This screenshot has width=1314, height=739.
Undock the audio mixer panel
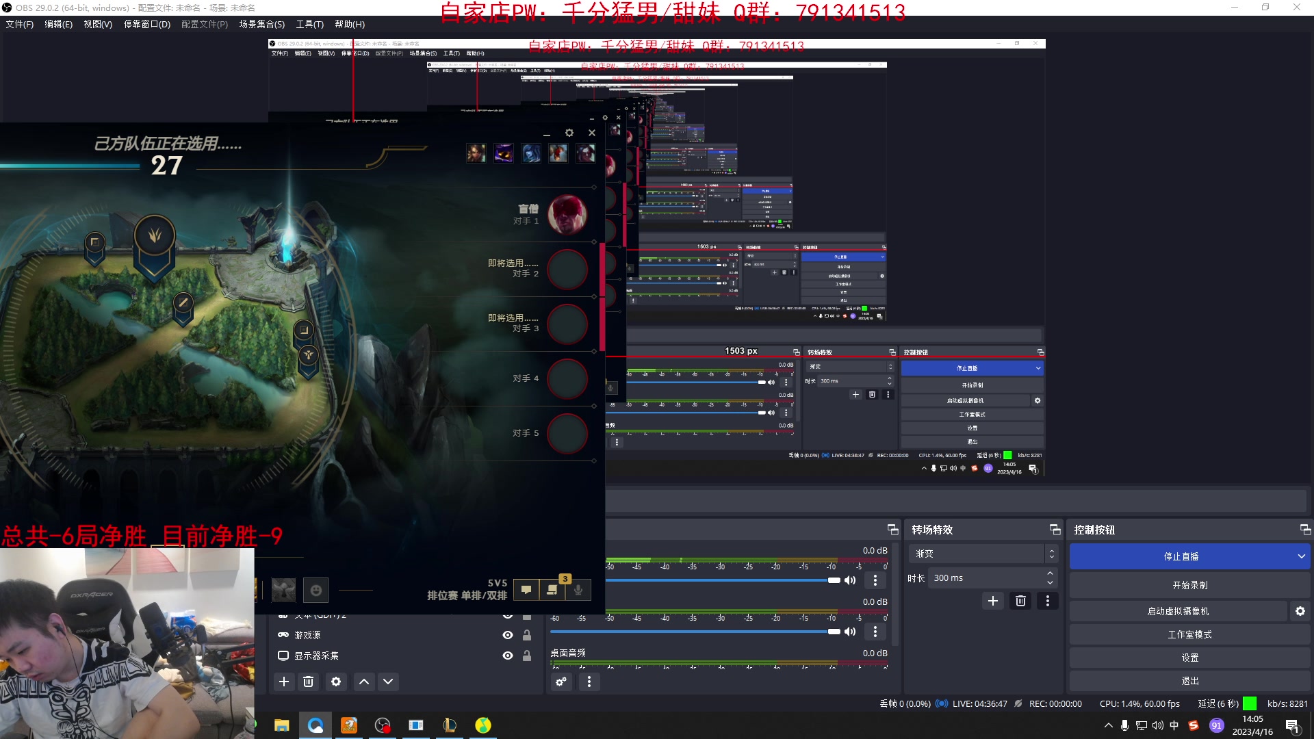tap(892, 530)
